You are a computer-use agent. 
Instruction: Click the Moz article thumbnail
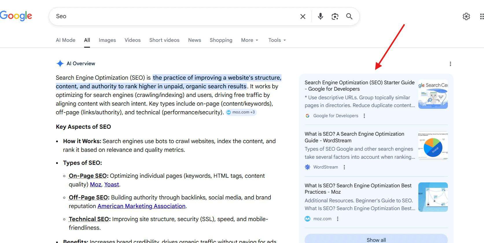pos(433,197)
